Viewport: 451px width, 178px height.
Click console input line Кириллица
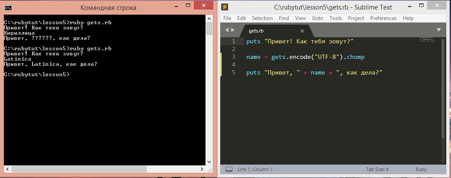pos(19,33)
